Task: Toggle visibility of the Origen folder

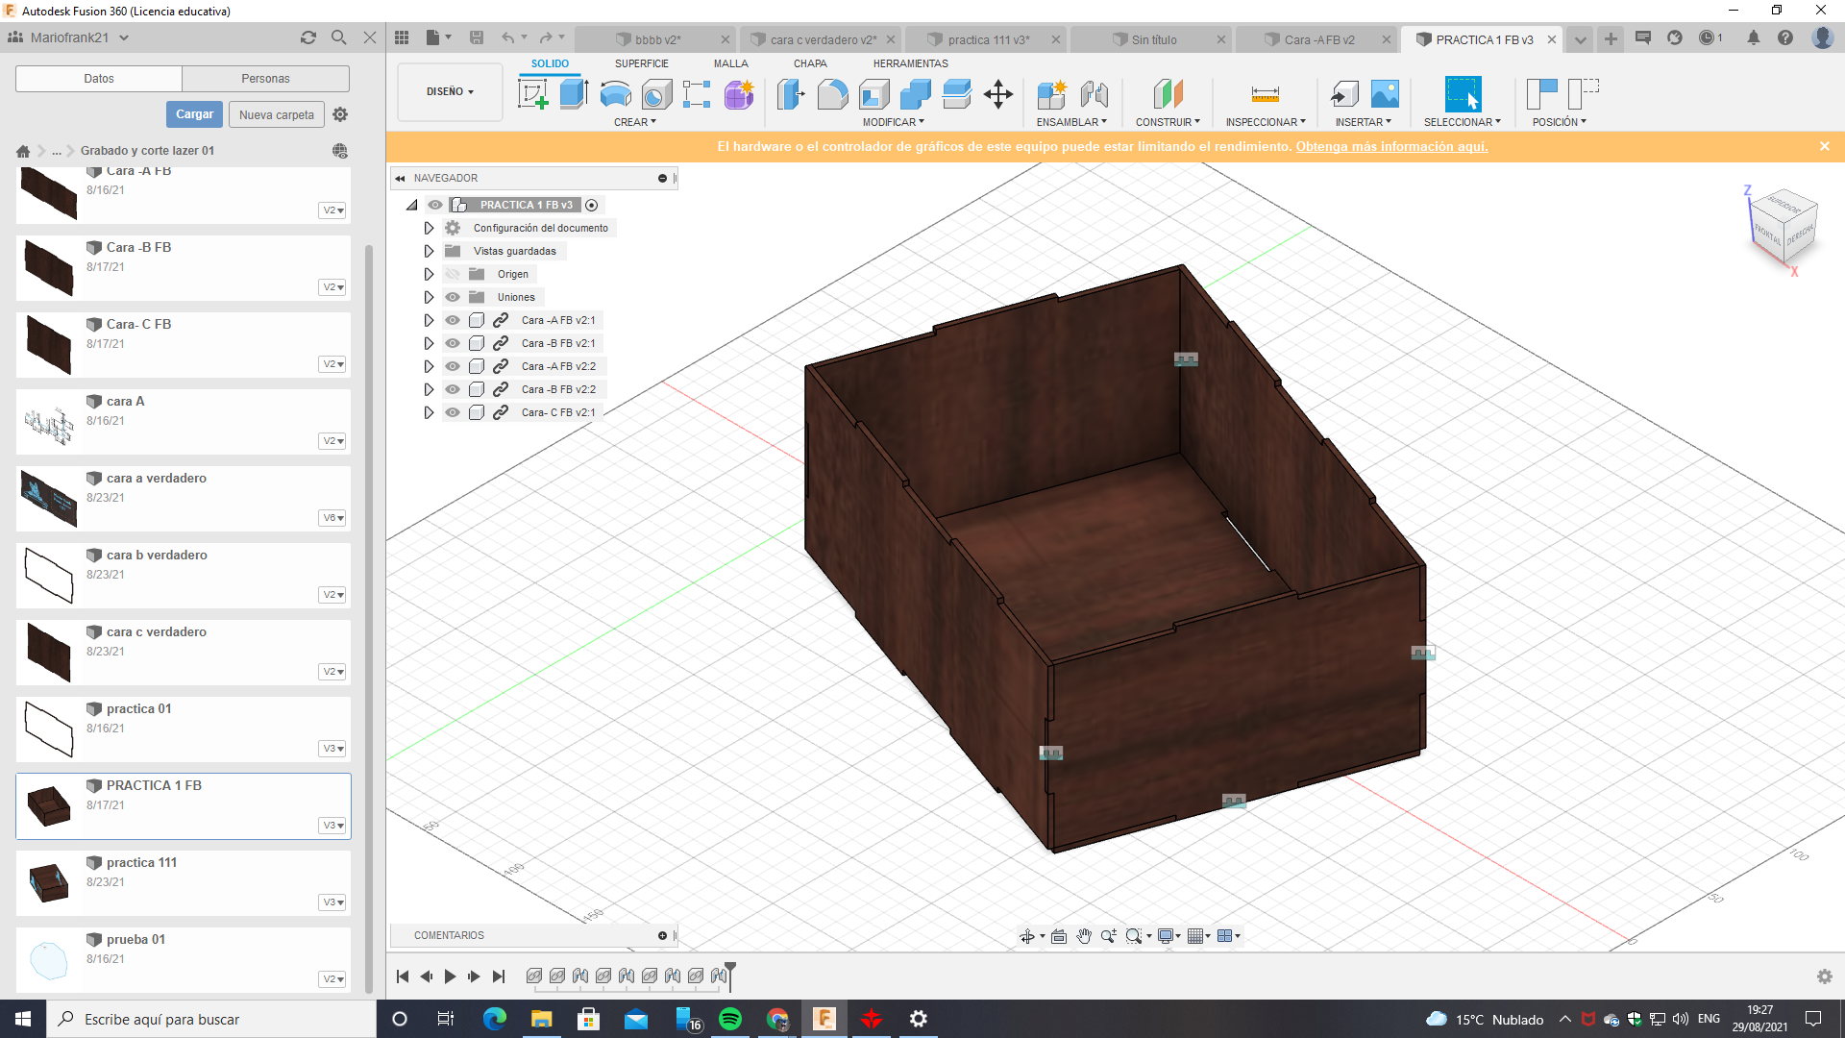Action: pos(453,274)
